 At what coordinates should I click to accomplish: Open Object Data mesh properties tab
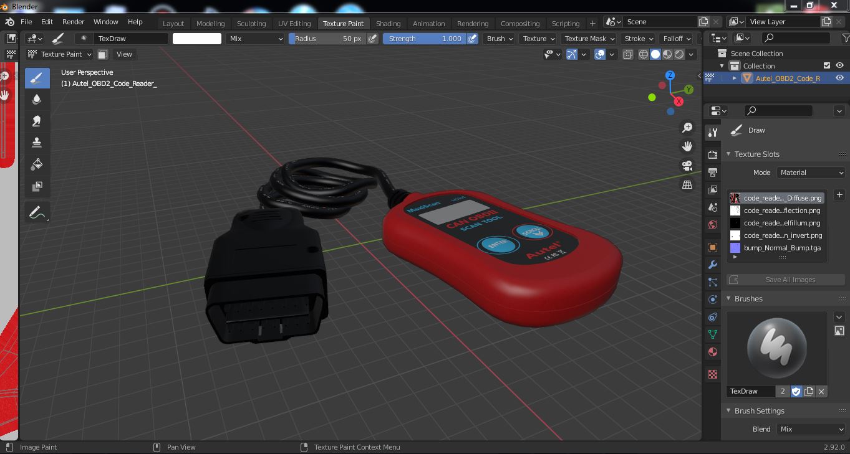[x=713, y=334]
